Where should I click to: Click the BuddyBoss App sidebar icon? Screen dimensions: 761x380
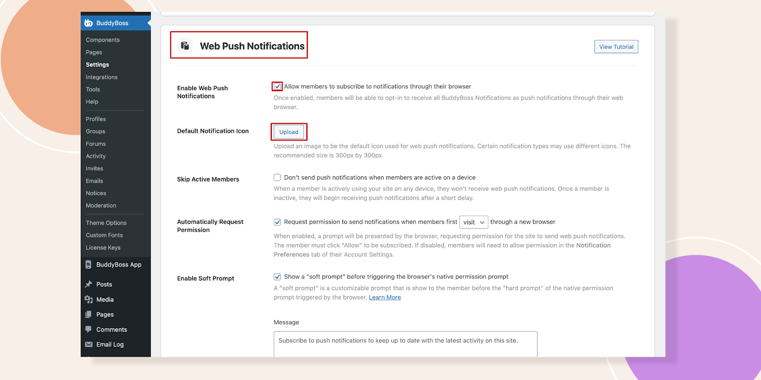click(x=88, y=265)
